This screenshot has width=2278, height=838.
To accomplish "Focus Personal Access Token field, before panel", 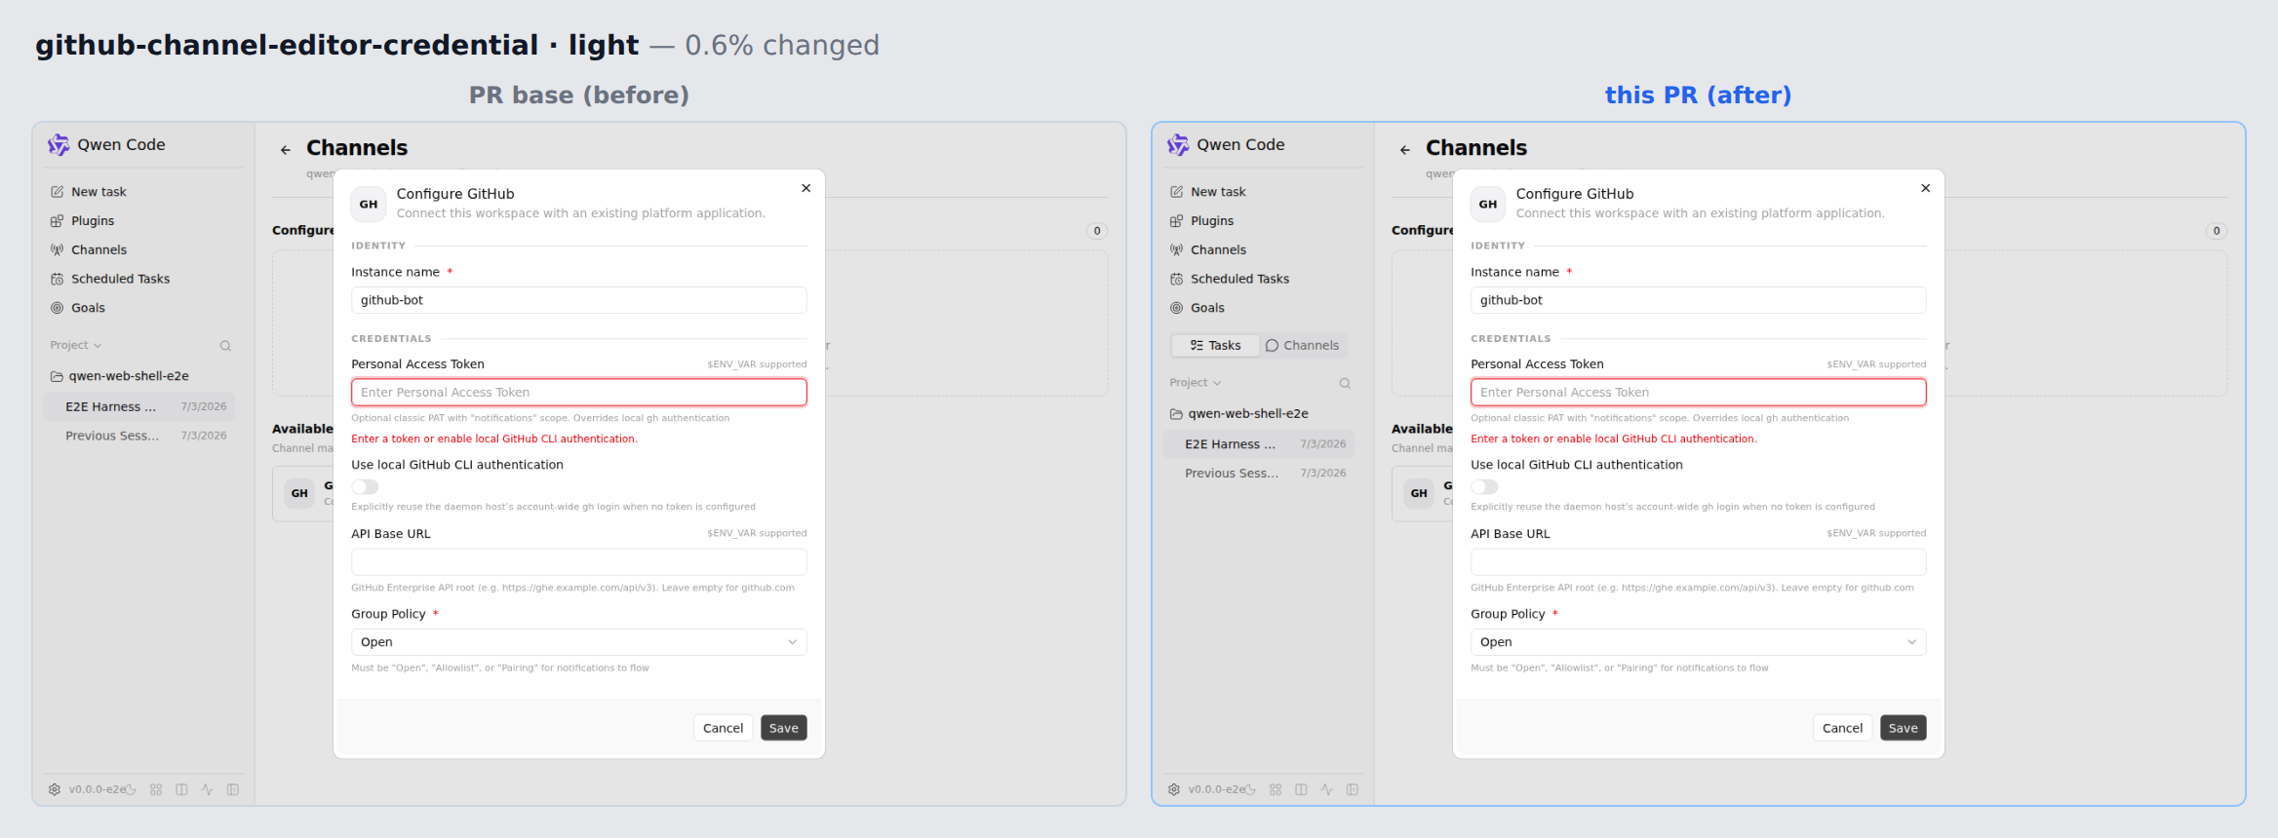I will pos(579,392).
